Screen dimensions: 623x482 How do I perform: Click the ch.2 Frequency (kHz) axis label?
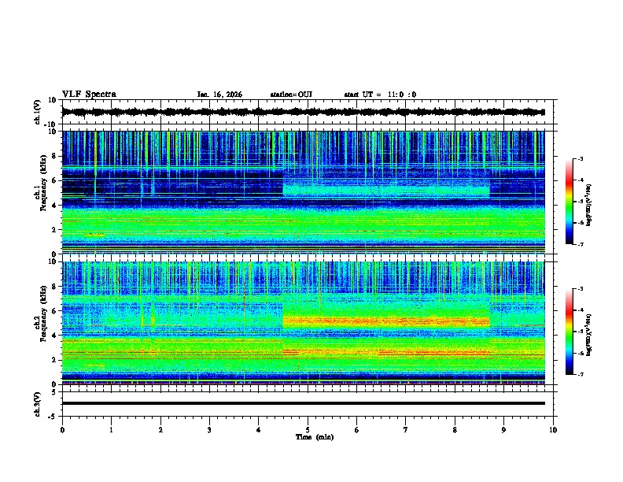(x=41, y=313)
